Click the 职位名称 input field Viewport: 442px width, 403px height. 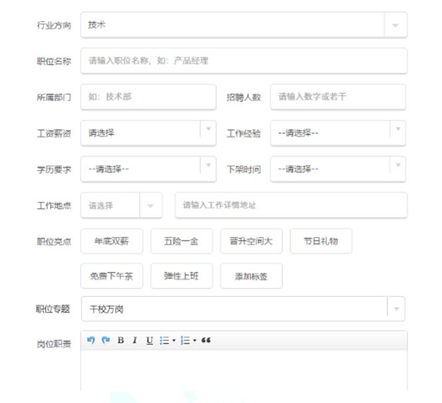[x=244, y=61]
